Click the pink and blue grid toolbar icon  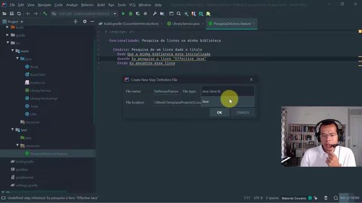coord(193,14)
